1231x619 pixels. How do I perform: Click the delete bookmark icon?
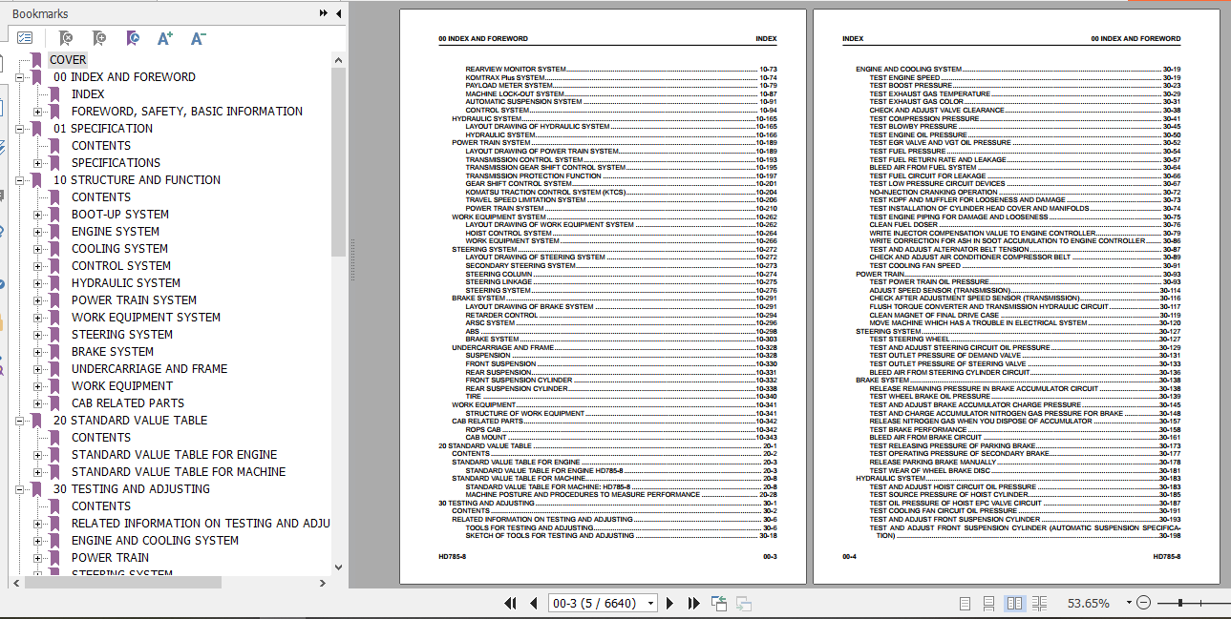click(x=65, y=38)
